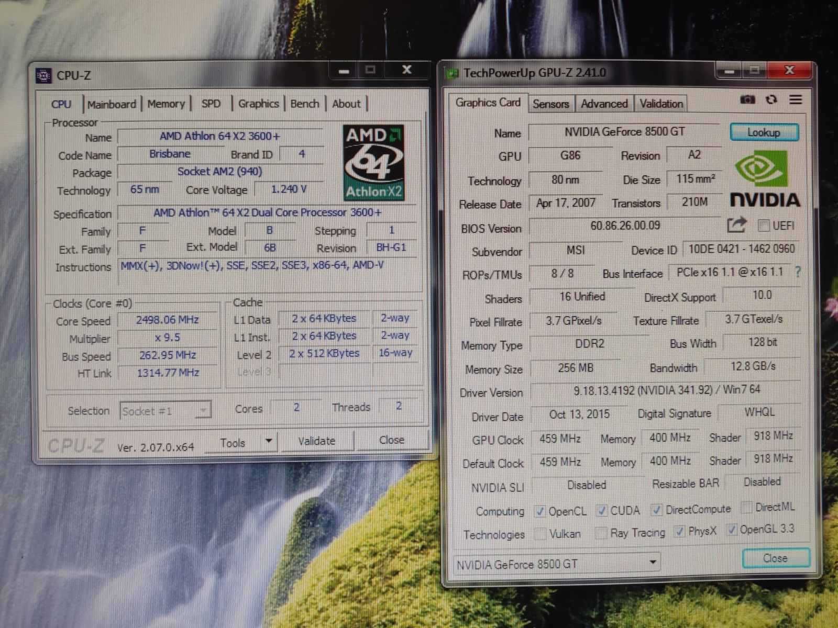The width and height of the screenshot is (838, 628).
Task: Switch to the Mainboard tab
Action: [112, 104]
